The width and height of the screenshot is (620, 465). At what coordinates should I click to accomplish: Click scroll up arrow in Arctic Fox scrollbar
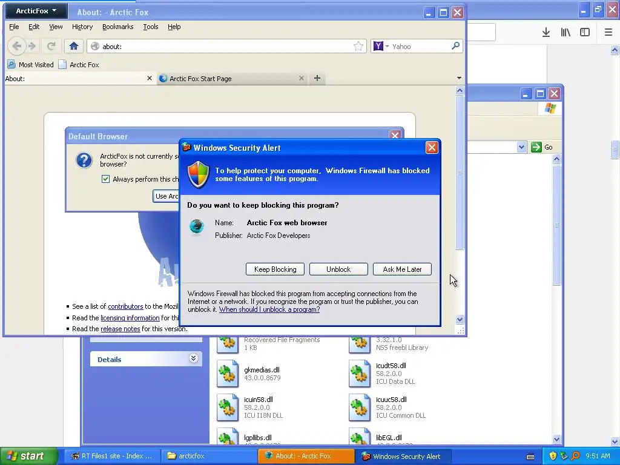(460, 91)
